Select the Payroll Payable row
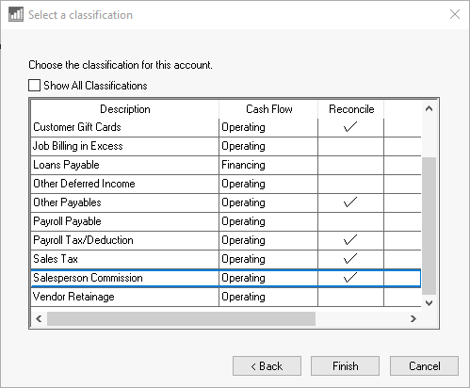Viewport: 470px width, 388px height. click(226, 221)
